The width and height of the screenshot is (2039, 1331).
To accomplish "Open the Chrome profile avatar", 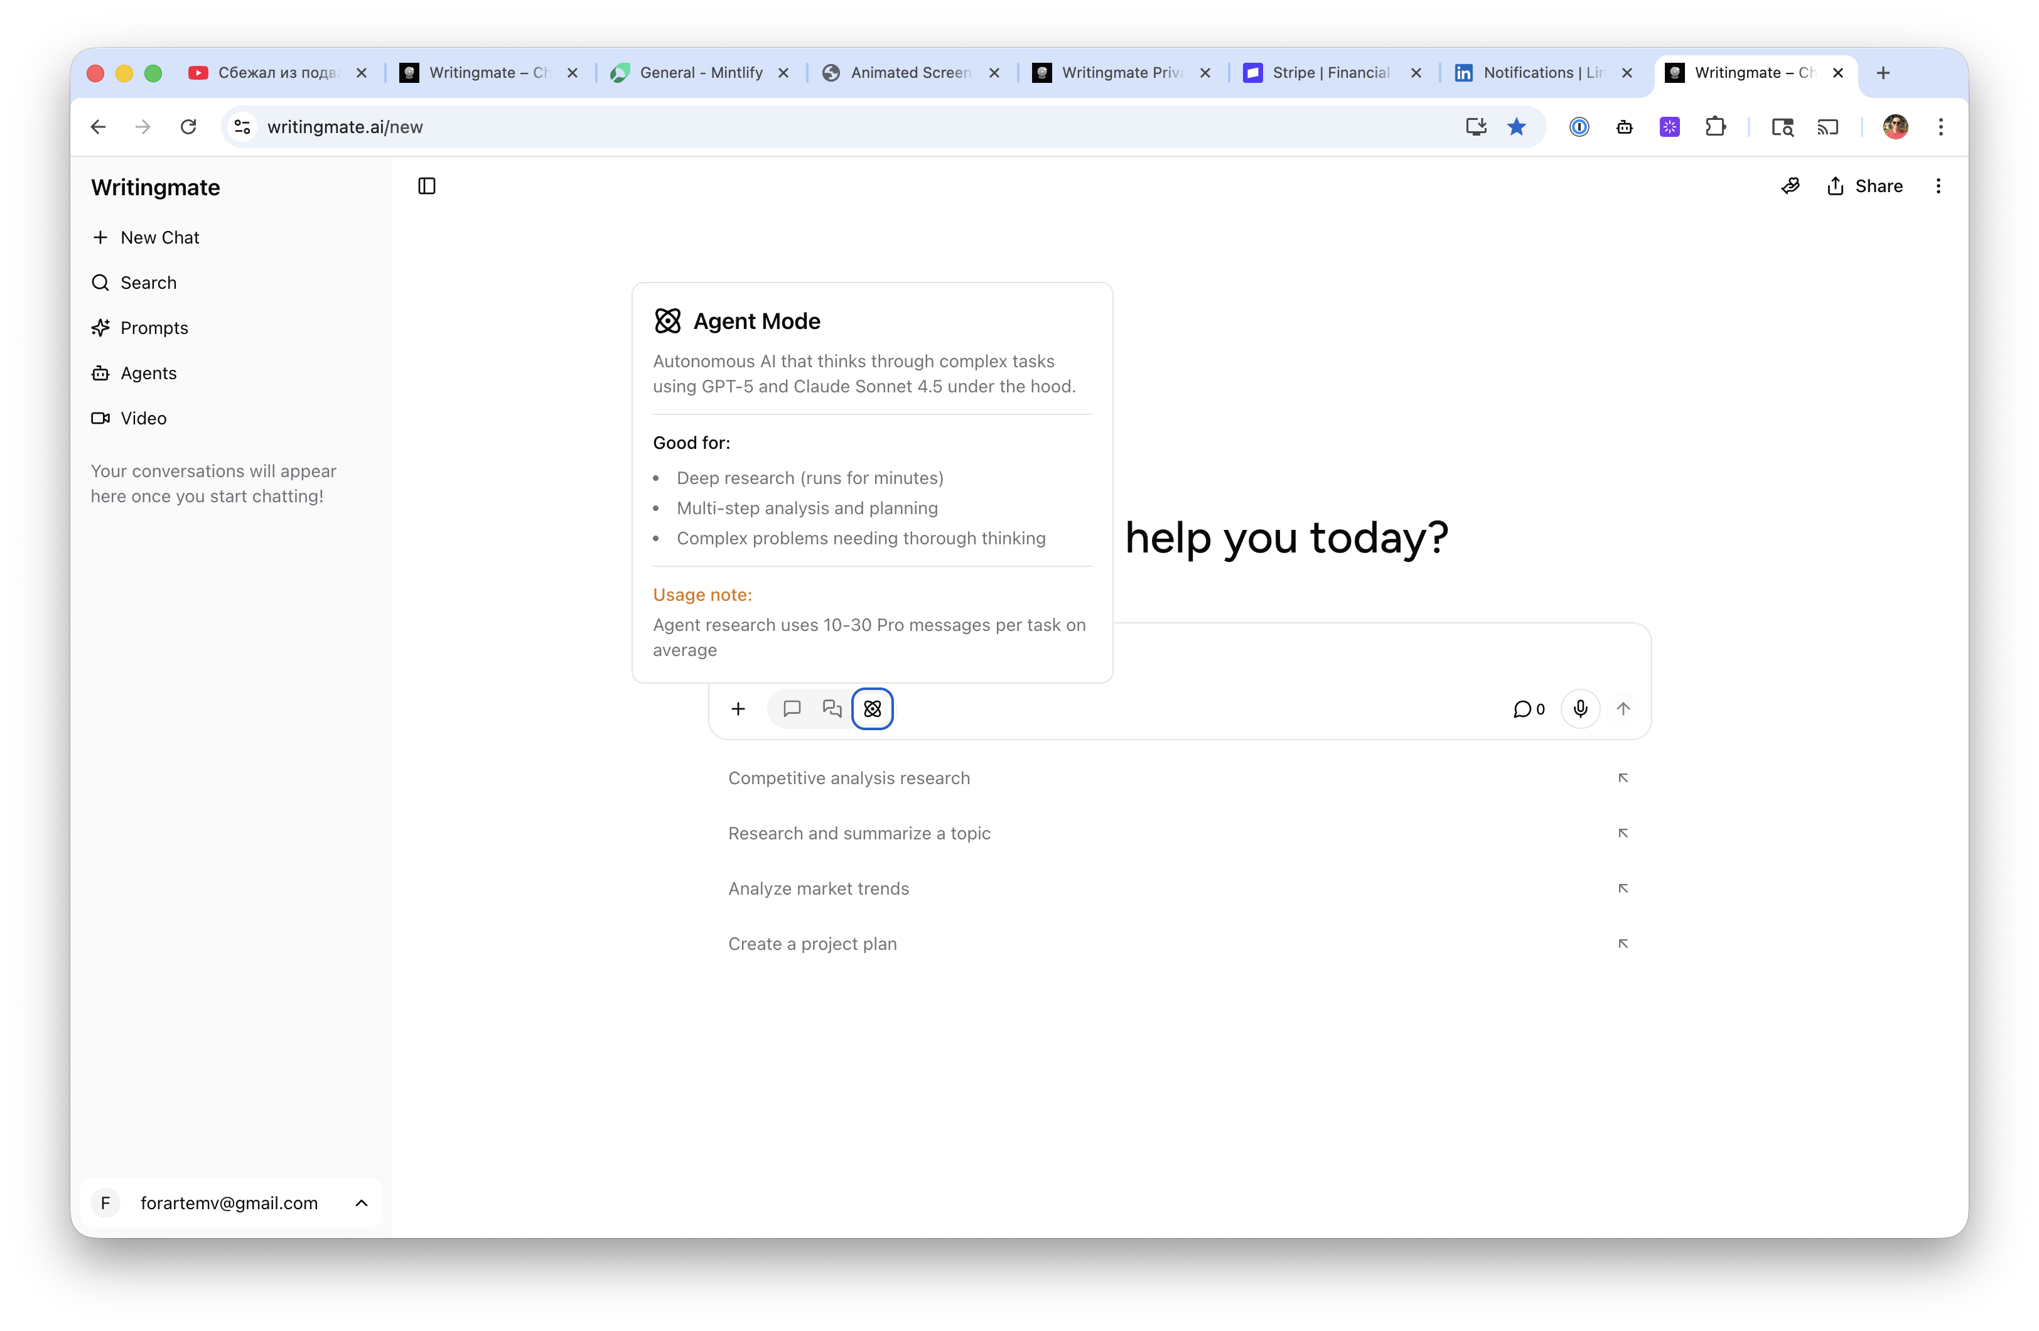I will click(1895, 127).
